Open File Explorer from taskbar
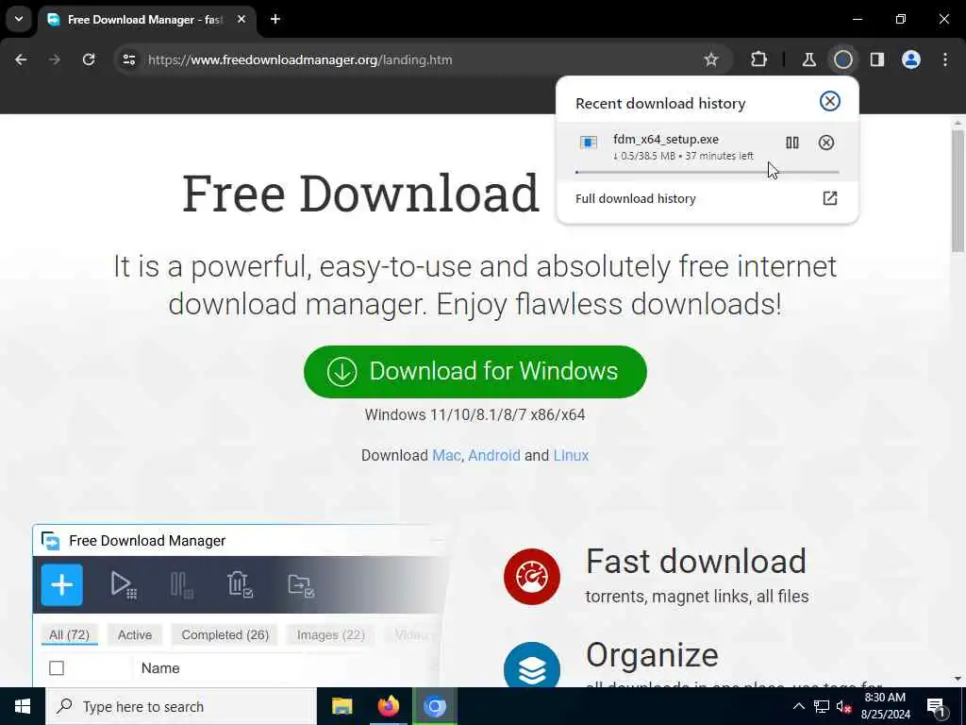Image resolution: width=966 pixels, height=725 pixels. [x=341, y=706]
